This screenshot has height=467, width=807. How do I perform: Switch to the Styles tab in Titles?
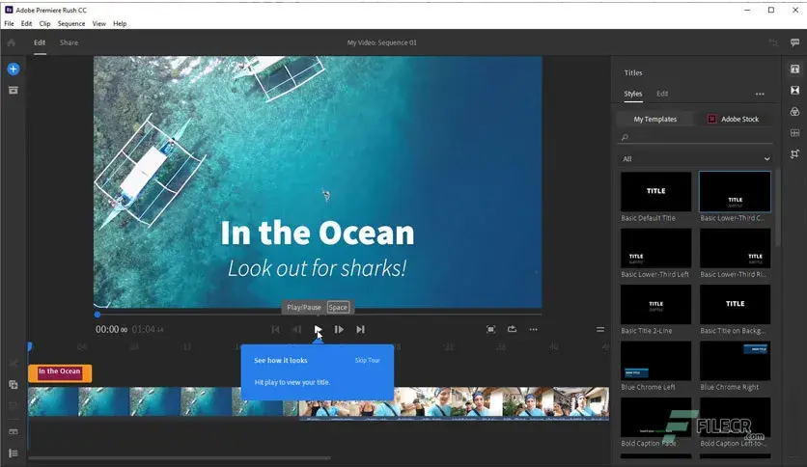[x=633, y=94]
